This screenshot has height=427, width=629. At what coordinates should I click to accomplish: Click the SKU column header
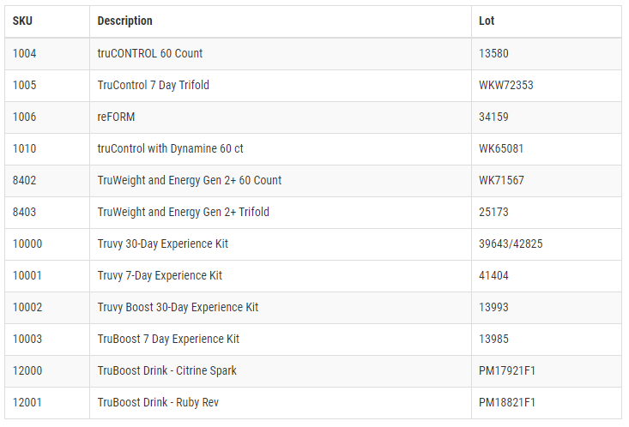[x=22, y=21]
